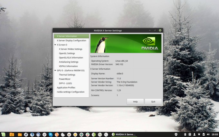Image resolution: width=219 pixels, height=137 pixels.
Task: Click NV-CONTROL version value 1.29
Action: tap(119, 91)
